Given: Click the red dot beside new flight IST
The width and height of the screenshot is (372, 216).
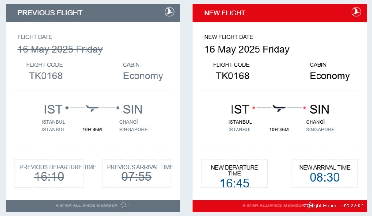Looking at the screenshot, I should tap(254, 108).
